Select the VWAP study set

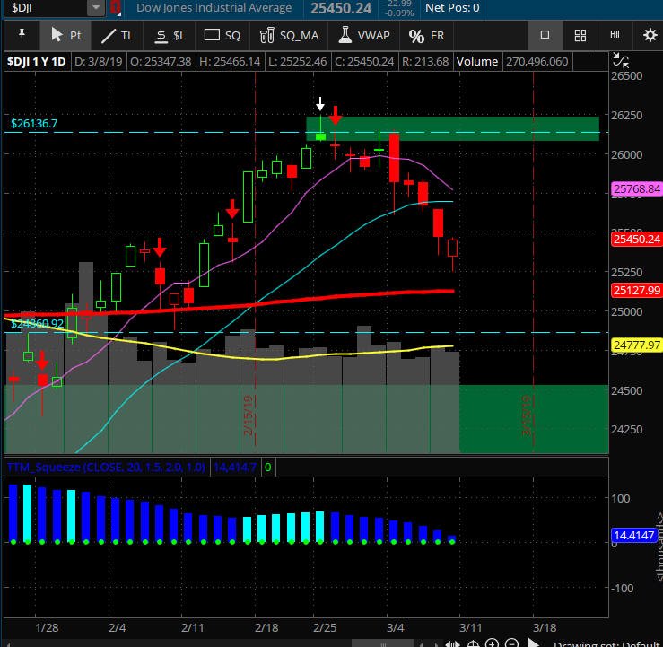tap(364, 35)
